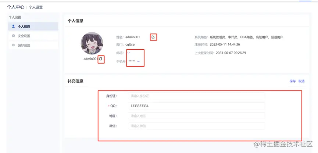Click the shield icon beside 安全设置
The width and height of the screenshot is (318, 153).
[x=13, y=36]
